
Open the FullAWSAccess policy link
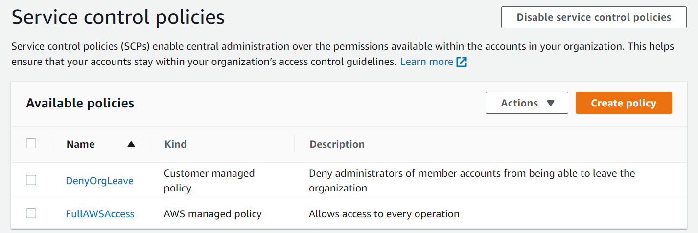point(100,214)
